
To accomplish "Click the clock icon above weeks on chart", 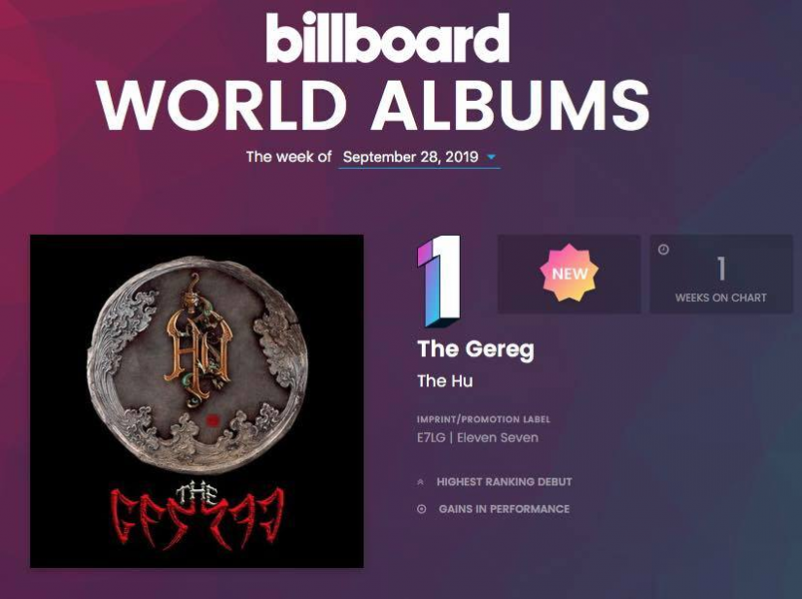I will click(x=663, y=250).
